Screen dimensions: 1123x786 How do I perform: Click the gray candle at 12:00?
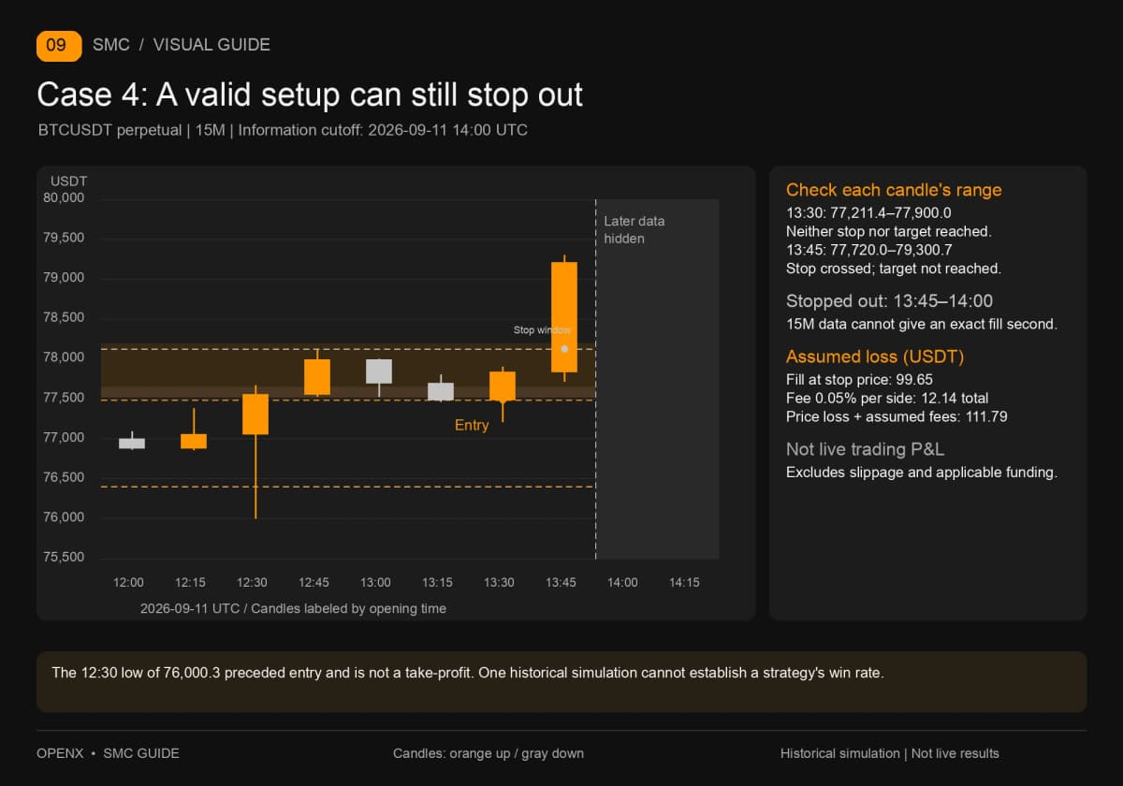pyautogui.click(x=132, y=443)
